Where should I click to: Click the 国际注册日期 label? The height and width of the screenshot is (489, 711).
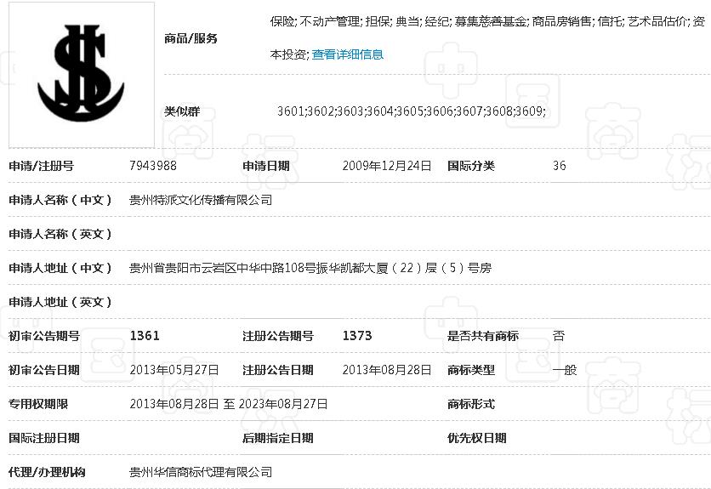tap(44, 438)
